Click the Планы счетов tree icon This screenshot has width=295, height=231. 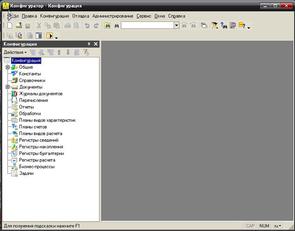(14, 127)
